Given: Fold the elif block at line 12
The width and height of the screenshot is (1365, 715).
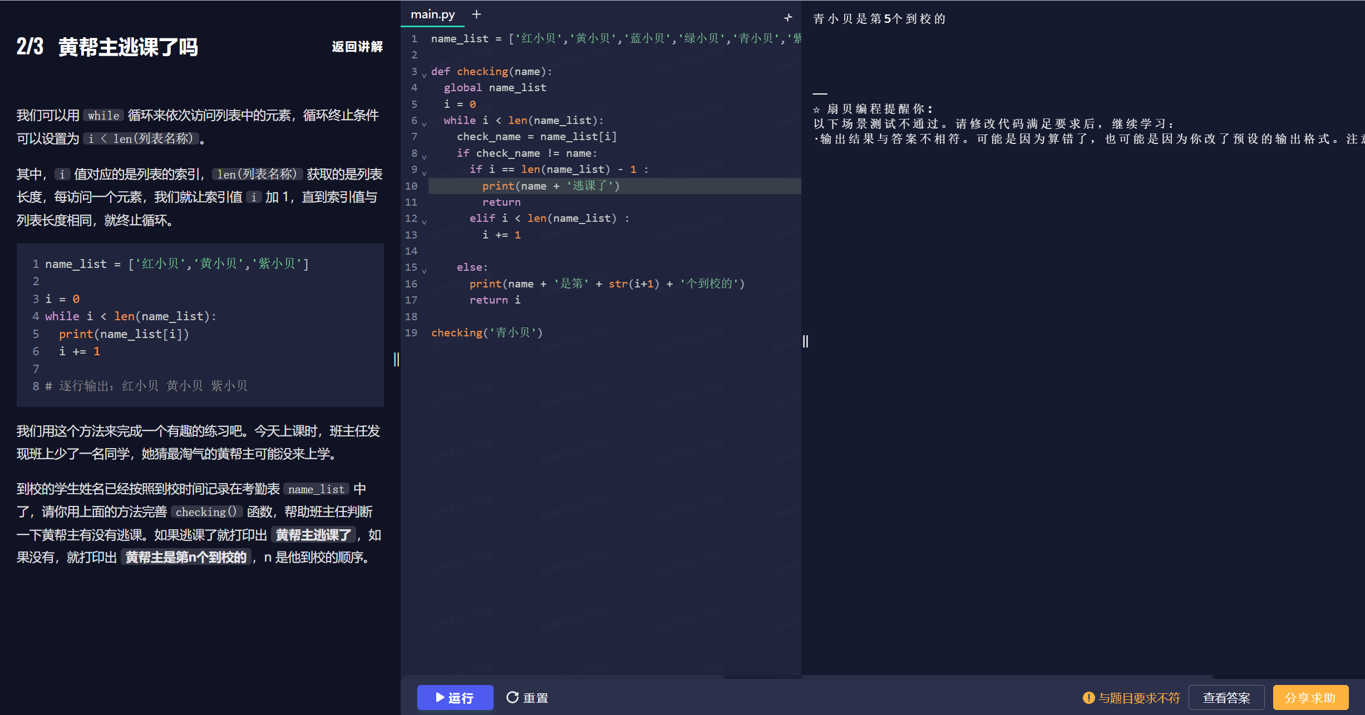Looking at the screenshot, I should point(424,221).
